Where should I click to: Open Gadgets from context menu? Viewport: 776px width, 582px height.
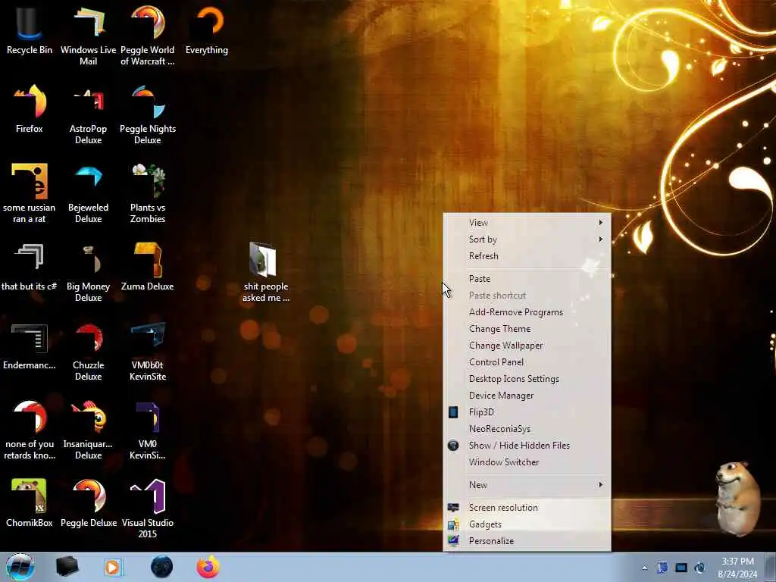[x=527, y=524]
